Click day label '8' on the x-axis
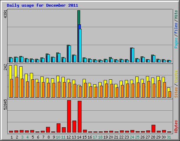Viewport: 180px width, 141px height. pos(49,137)
